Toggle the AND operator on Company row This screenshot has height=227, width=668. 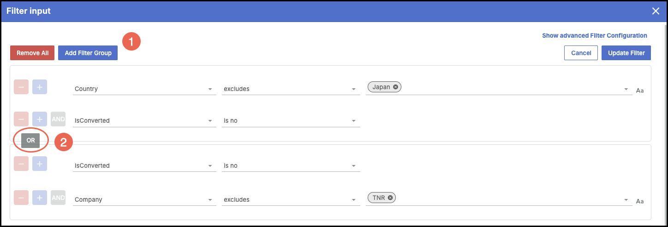pyautogui.click(x=58, y=198)
